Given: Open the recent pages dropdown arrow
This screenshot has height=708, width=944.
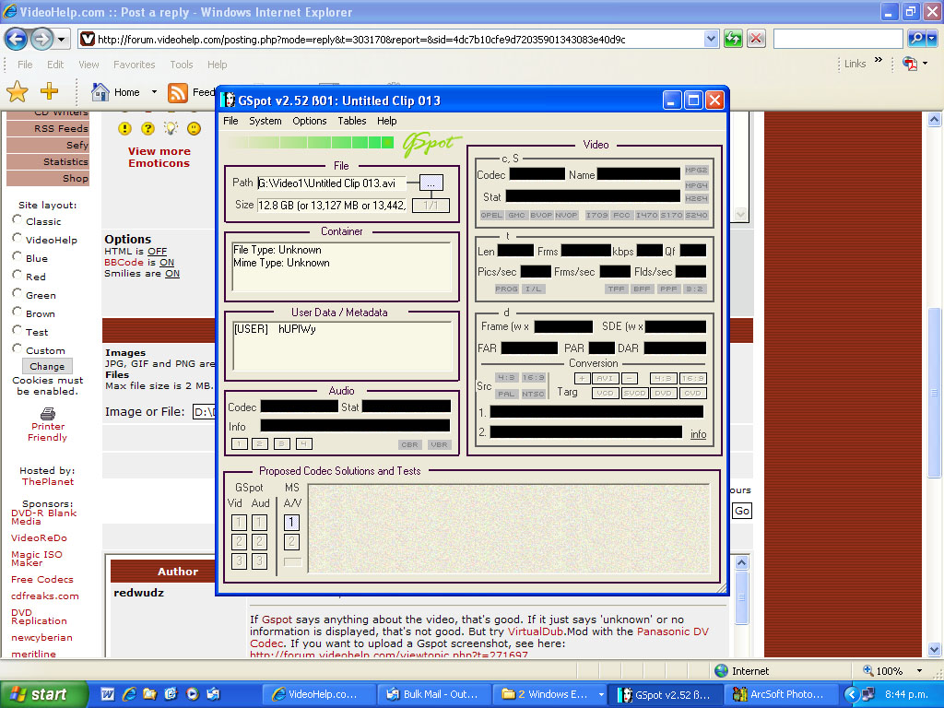Looking at the screenshot, I should point(62,40).
